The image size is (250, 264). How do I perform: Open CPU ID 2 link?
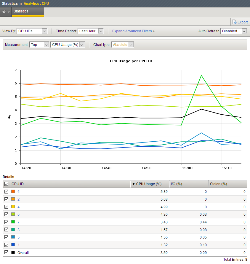(x=18, y=199)
